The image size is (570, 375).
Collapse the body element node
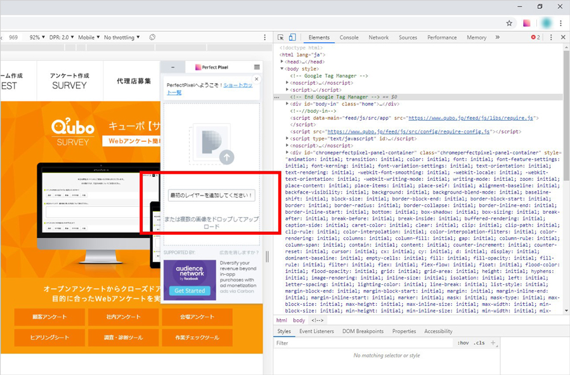(282, 69)
